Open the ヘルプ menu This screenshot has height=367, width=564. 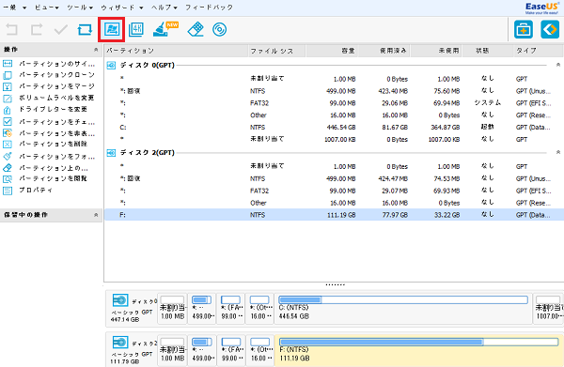[164, 8]
